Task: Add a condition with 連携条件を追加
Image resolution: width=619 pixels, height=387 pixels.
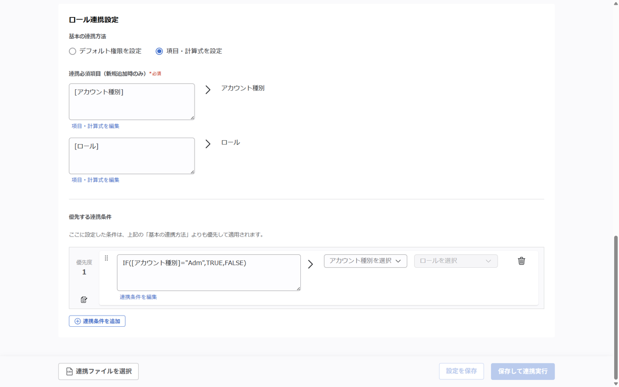Action: (97, 321)
